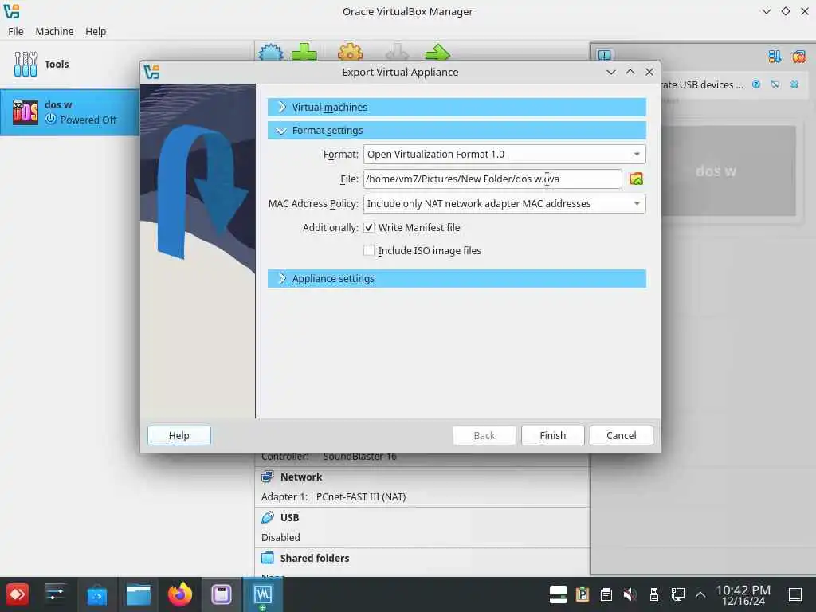Screen dimensions: 816x612
Task: Open the Discover store icon in taskbar
Action: 96,594
